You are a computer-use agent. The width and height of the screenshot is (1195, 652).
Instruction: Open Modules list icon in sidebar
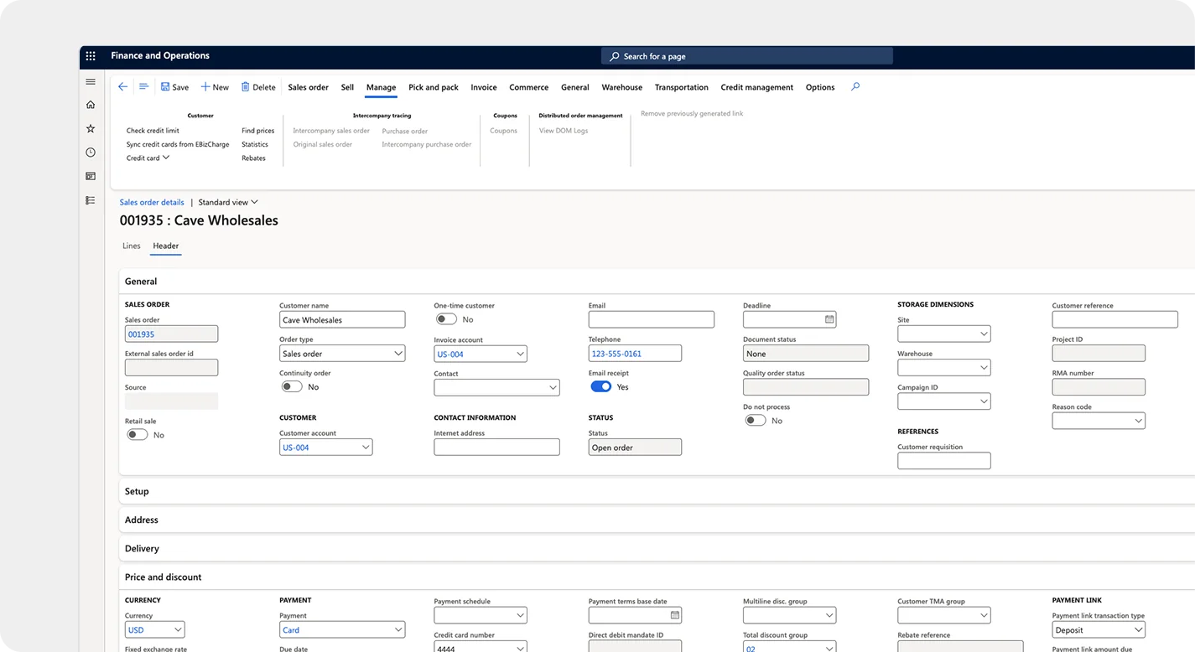[x=91, y=200]
